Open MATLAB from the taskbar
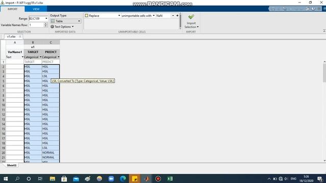326x183 pixels. click(146, 178)
